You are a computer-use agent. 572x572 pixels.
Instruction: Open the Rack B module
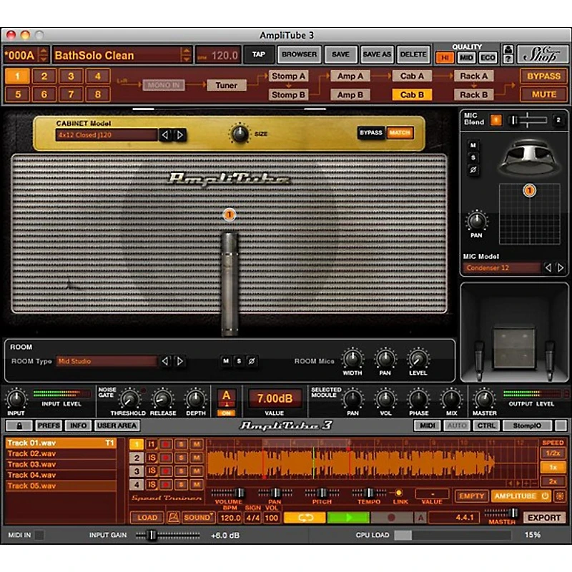pos(473,94)
